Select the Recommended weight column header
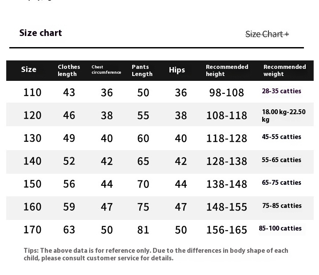This screenshot has height=275, width=319. click(284, 70)
